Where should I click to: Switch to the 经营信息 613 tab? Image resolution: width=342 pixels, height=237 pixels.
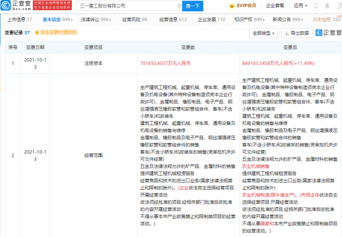[173, 20]
